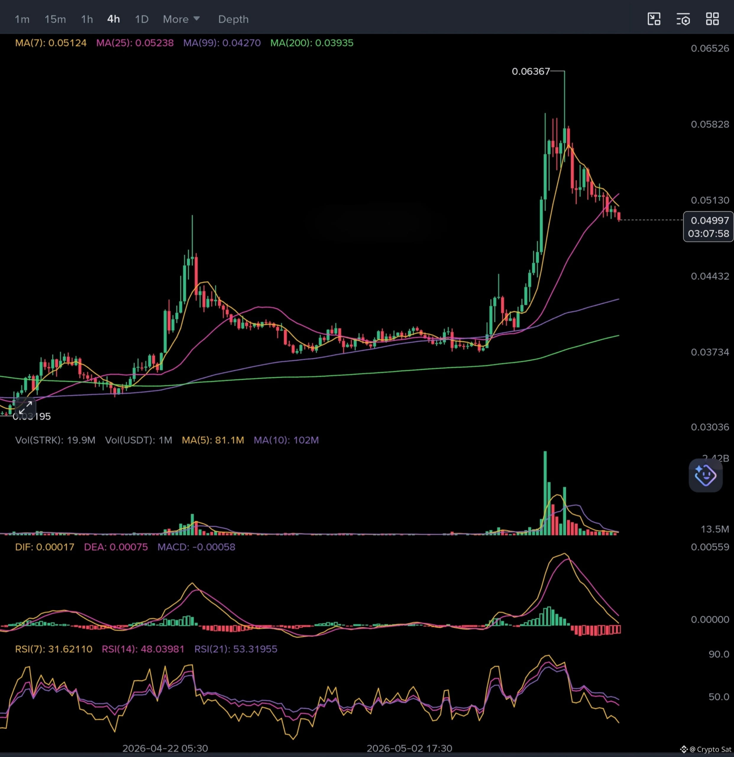Select the MA(25): 0.05238 indicator label

pos(135,43)
